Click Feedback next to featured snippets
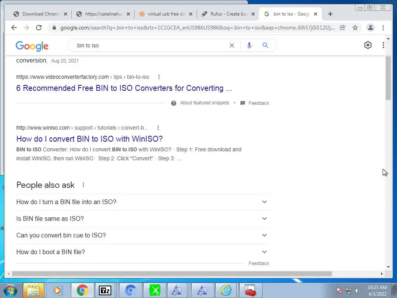 click(259, 103)
